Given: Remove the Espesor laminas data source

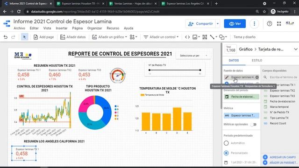Looking at the screenshot, I should tap(257, 77).
